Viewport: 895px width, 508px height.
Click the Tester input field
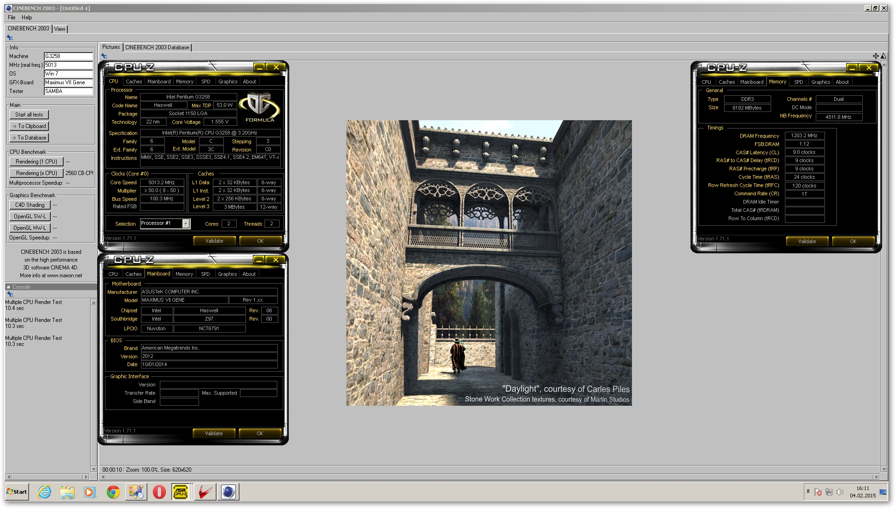(x=68, y=91)
